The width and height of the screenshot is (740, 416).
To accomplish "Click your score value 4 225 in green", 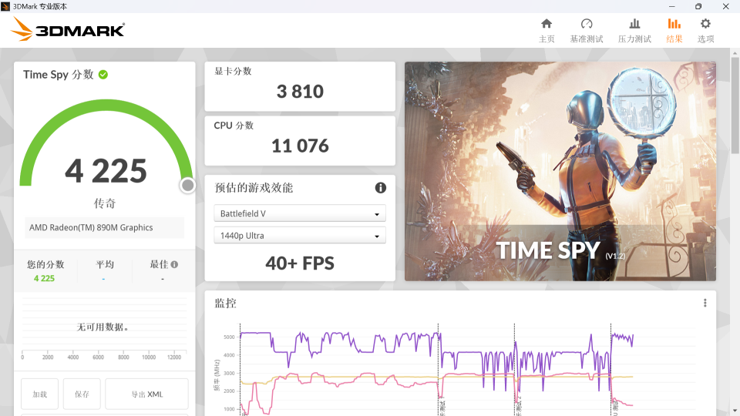I will [44, 278].
